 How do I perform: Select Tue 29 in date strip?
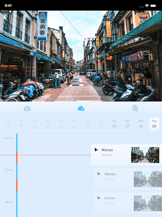(154, 124)
